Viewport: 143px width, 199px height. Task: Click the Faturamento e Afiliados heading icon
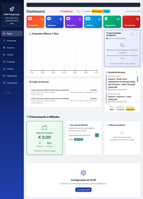[x=28, y=117]
